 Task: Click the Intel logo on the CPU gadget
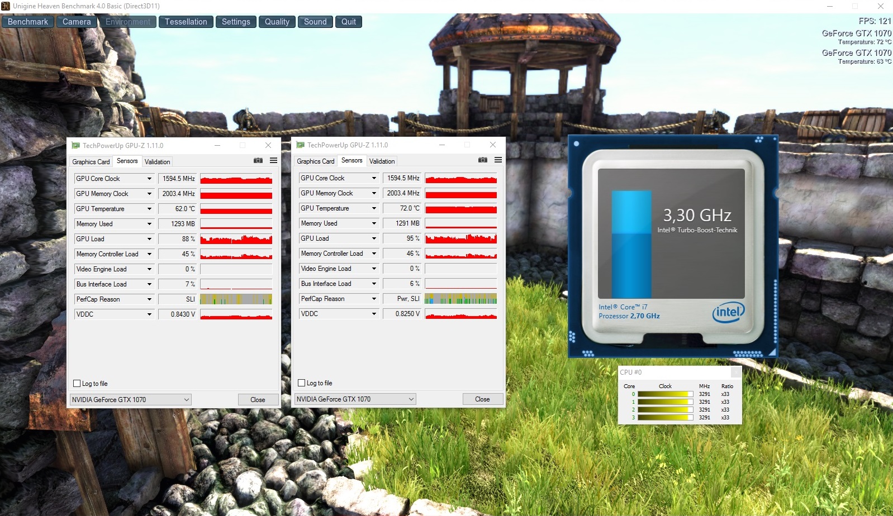point(728,312)
